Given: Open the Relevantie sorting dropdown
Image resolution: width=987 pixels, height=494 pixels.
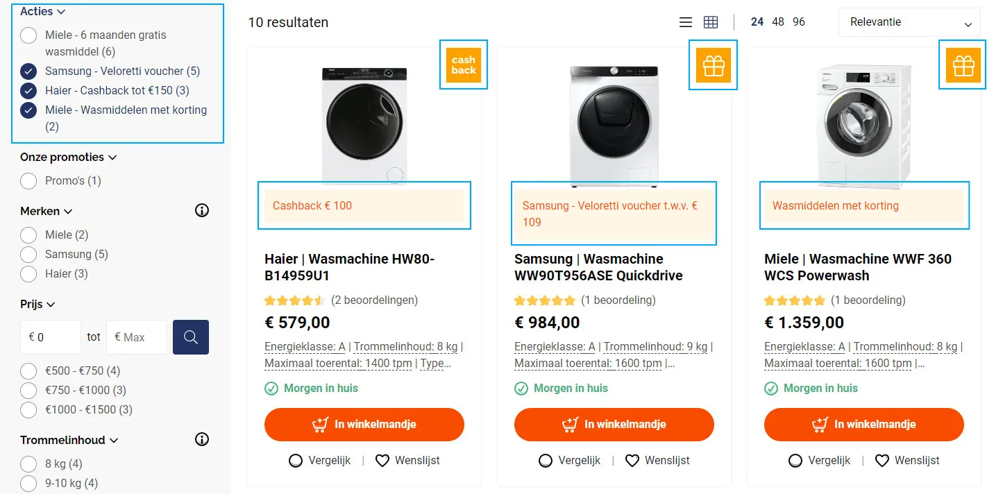Looking at the screenshot, I should coord(909,22).
